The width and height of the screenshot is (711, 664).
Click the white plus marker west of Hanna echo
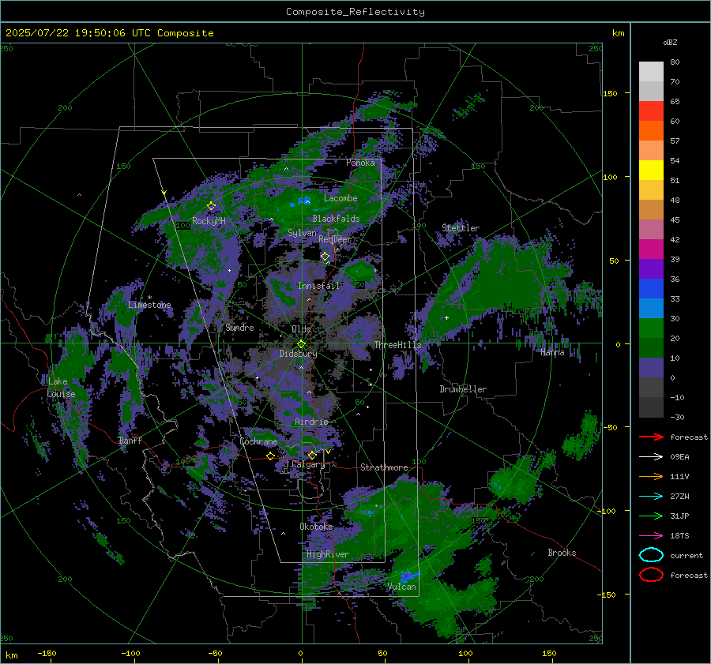click(446, 317)
